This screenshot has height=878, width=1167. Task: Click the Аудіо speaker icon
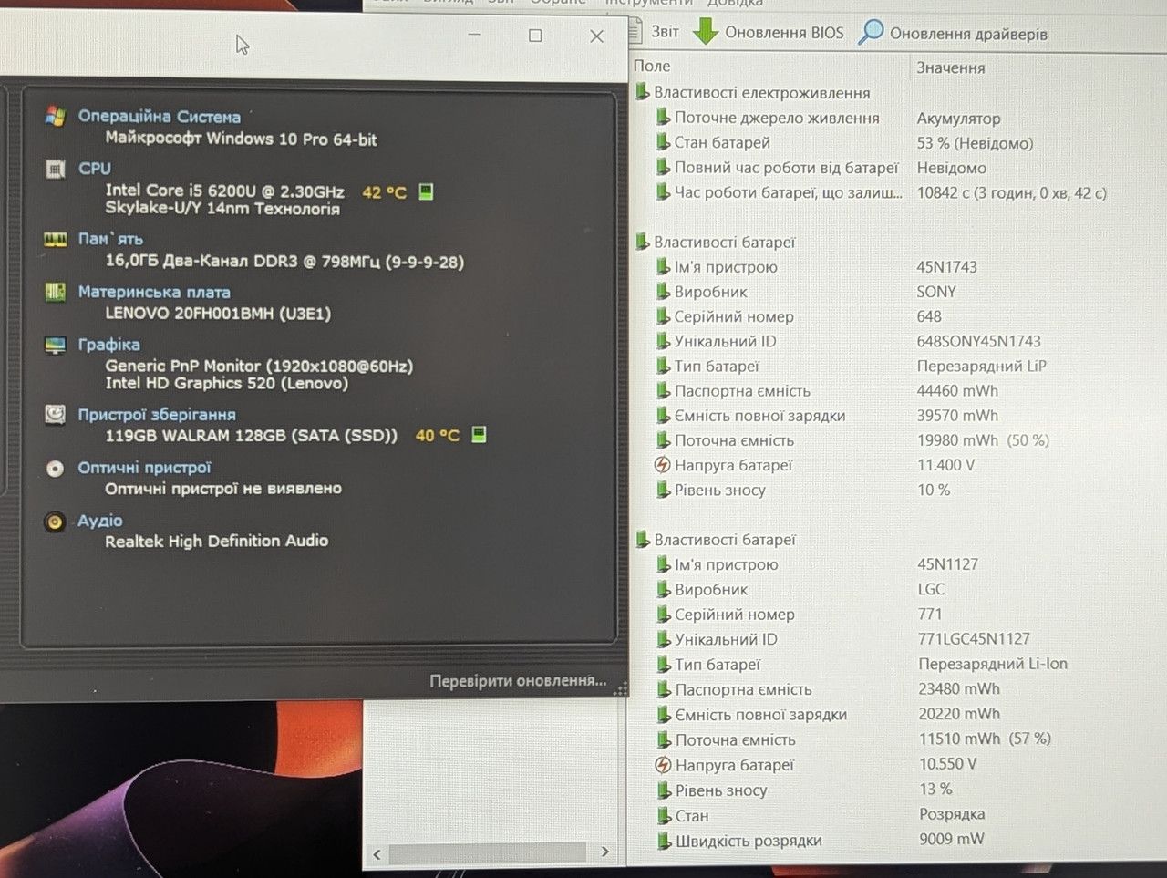click(55, 522)
